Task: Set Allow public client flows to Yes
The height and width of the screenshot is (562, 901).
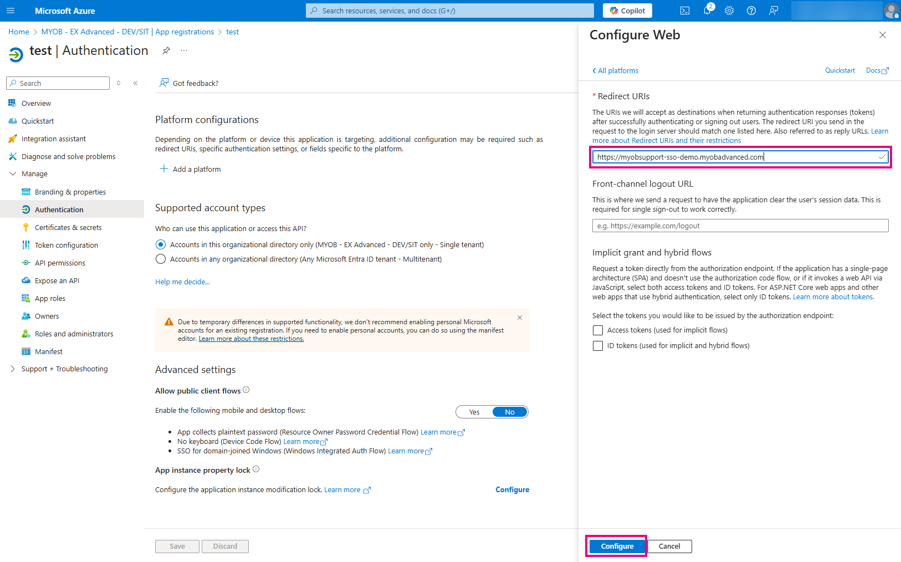Action: 474,412
